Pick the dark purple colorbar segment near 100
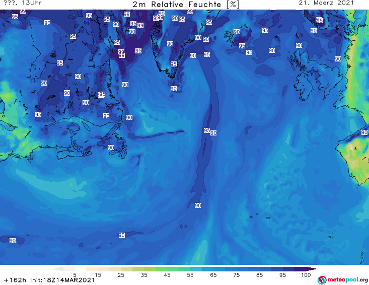 [300, 269]
